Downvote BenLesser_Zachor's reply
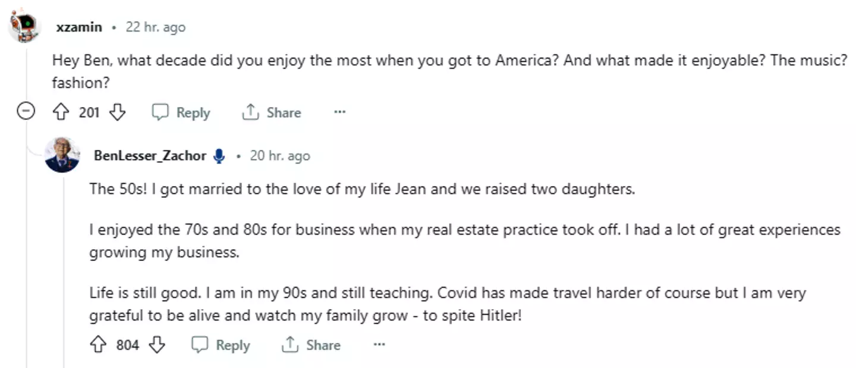Image resolution: width=856 pixels, height=368 pixels. (156, 345)
